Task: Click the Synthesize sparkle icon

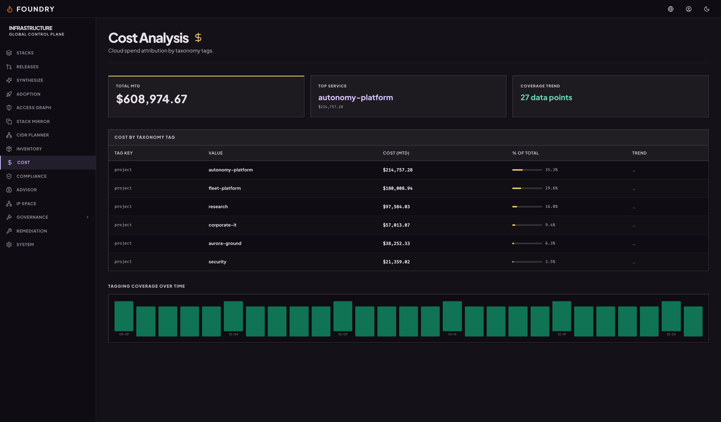Action: [x=9, y=80]
